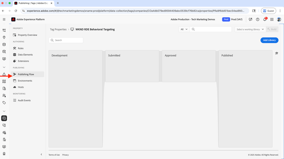Open Environments under Publishing
The height and width of the screenshot is (159, 284).
(28, 81)
